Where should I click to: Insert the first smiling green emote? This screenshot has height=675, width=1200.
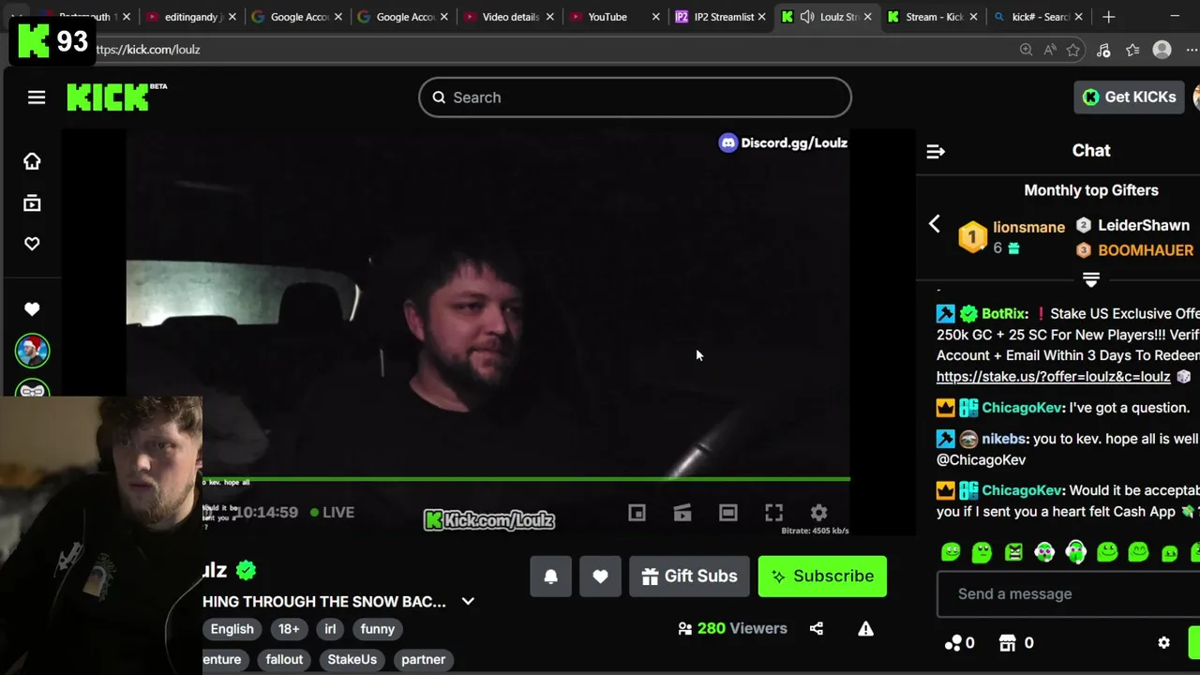951,552
